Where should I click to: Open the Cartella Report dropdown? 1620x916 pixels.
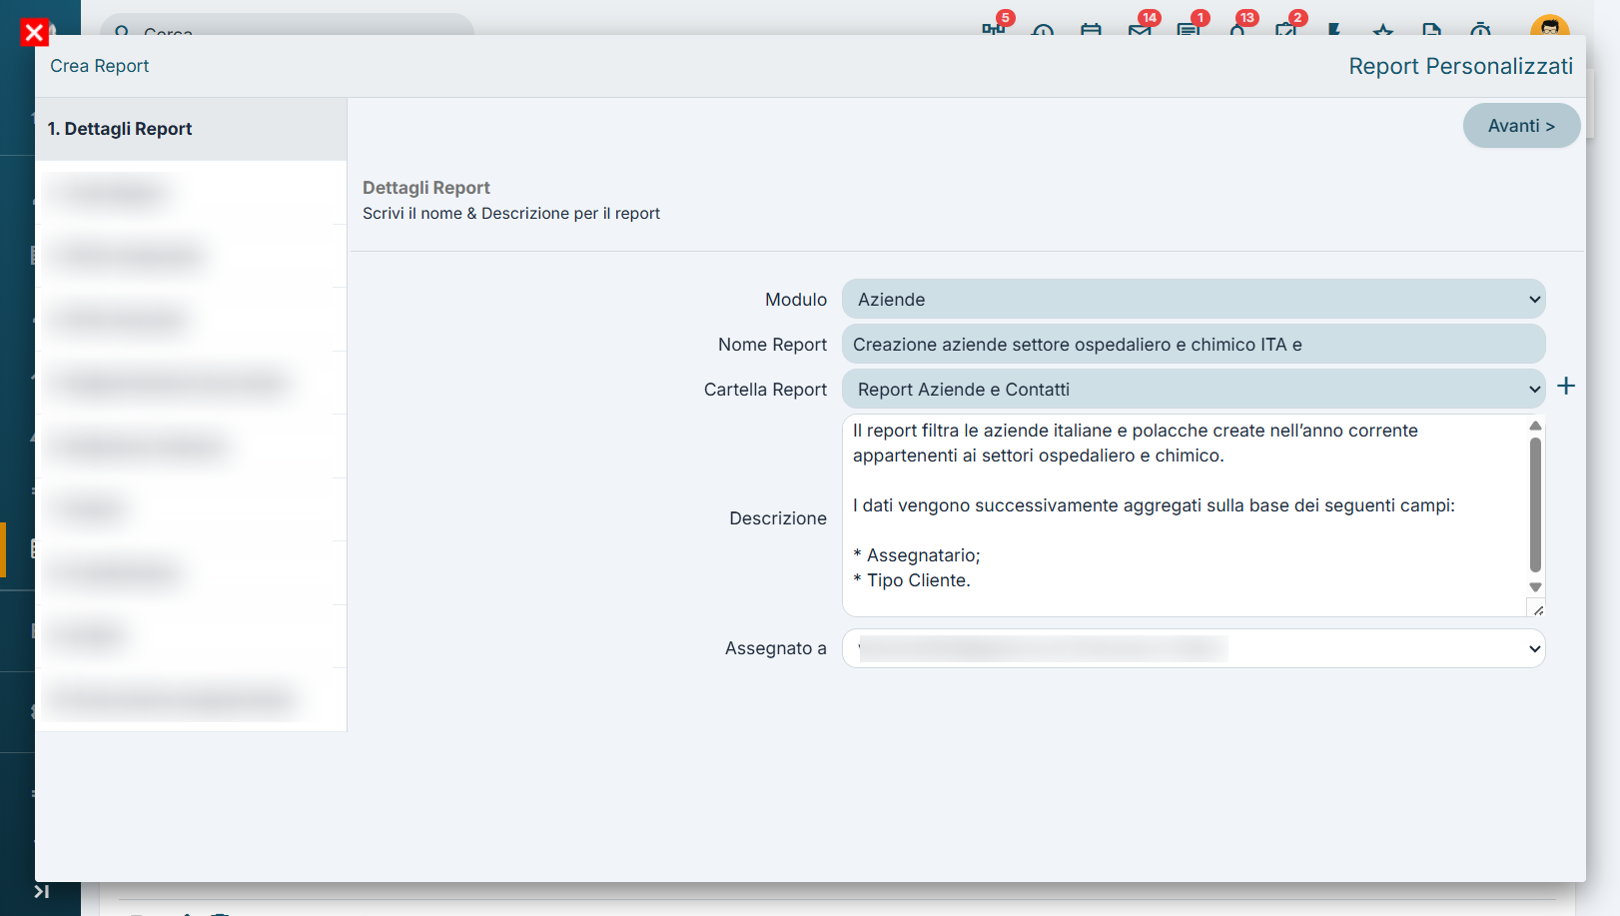(x=1194, y=389)
